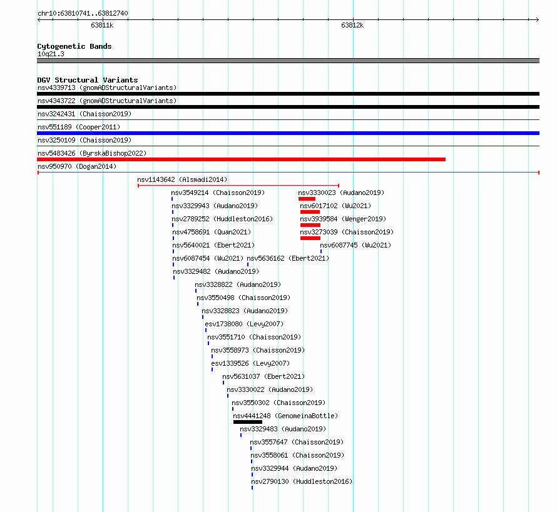Open variant nsv5640021 (Ebert2021)
This screenshot has width=557, height=512.
click(x=213, y=245)
